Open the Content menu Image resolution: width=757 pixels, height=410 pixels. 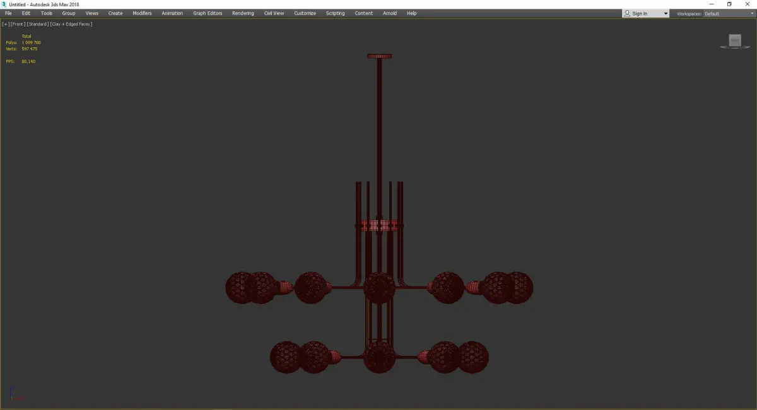point(363,13)
